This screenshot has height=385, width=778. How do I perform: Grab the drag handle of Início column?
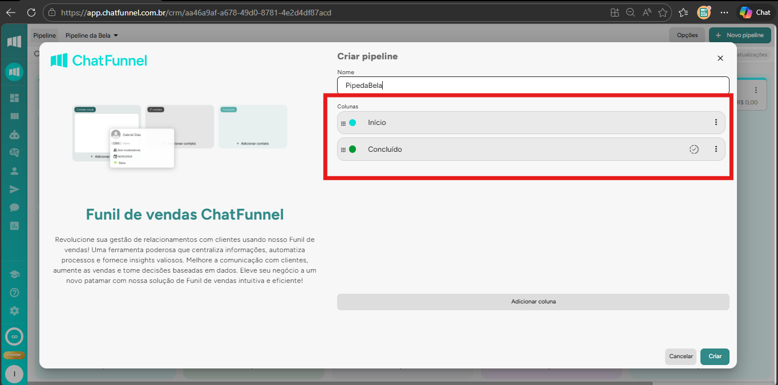click(x=343, y=123)
